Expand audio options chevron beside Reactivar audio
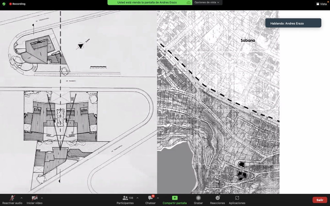 coord(21,198)
